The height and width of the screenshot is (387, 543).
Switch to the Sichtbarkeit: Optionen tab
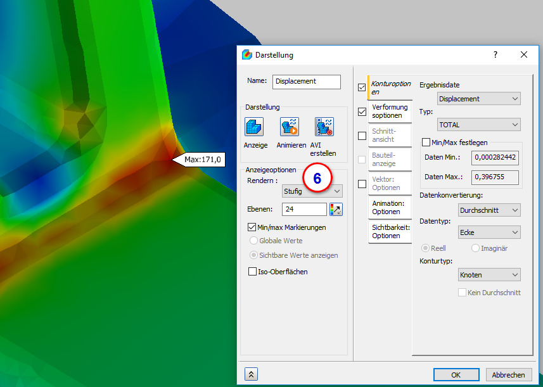tap(390, 232)
